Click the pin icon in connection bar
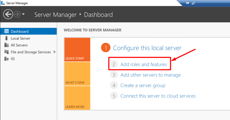 click(x=187, y=3)
